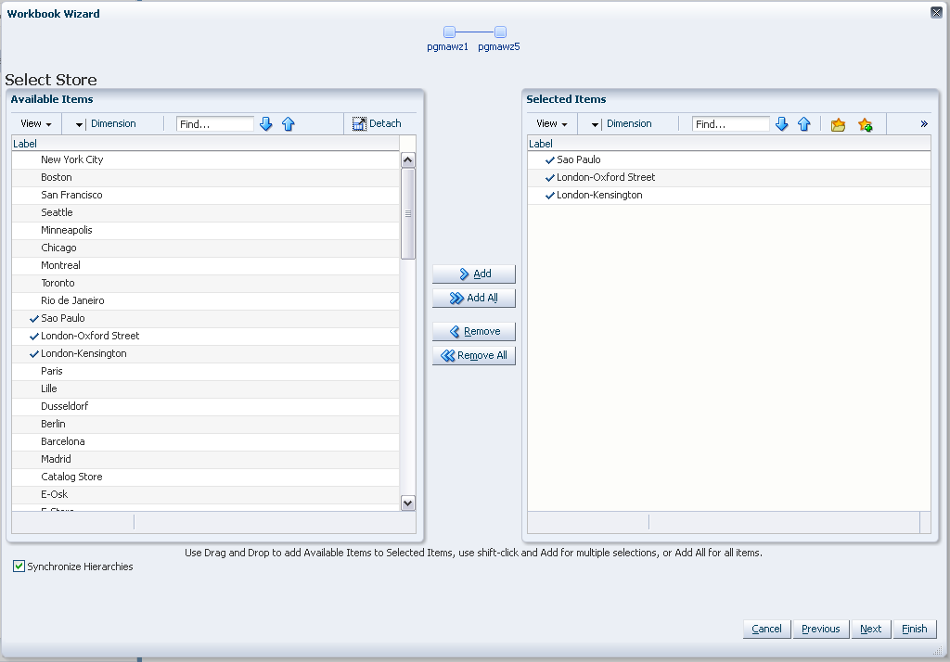Select Minneapolis row
Image resolution: width=950 pixels, height=662 pixels.
tap(205, 230)
